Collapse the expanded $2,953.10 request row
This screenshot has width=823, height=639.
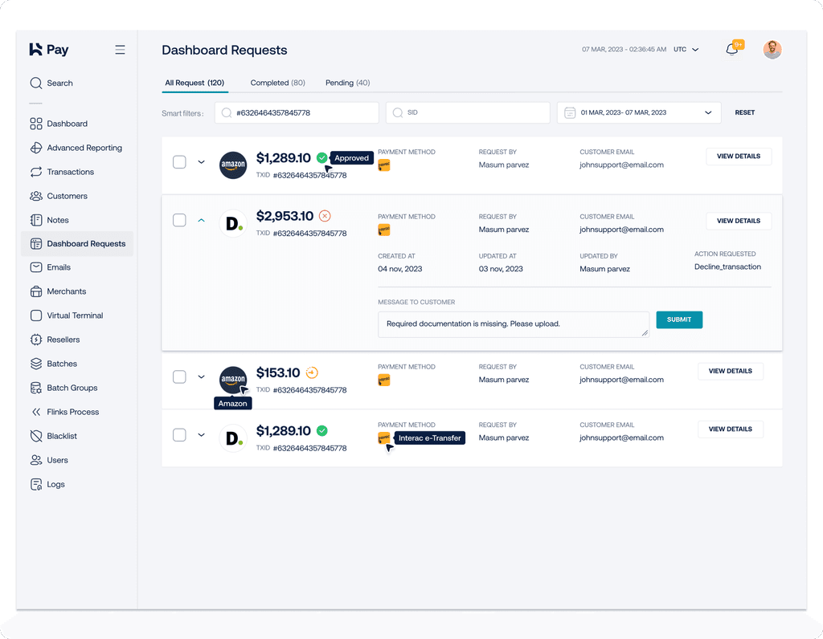(201, 220)
